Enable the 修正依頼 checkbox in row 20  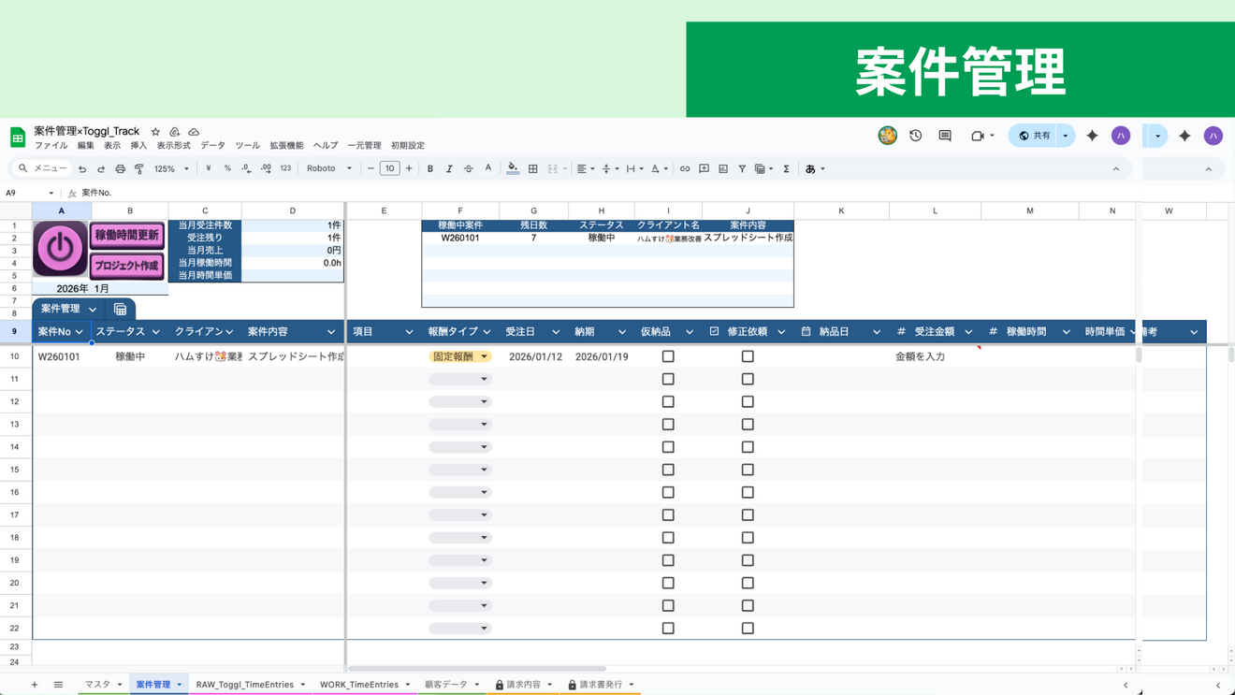[x=748, y=583]
